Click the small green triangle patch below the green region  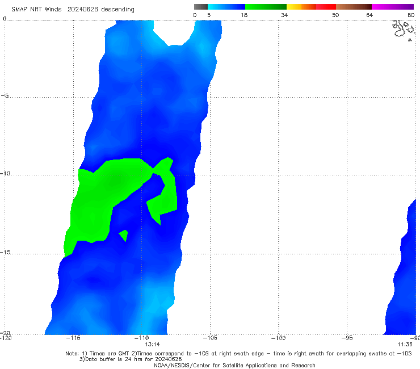point(124,235)
